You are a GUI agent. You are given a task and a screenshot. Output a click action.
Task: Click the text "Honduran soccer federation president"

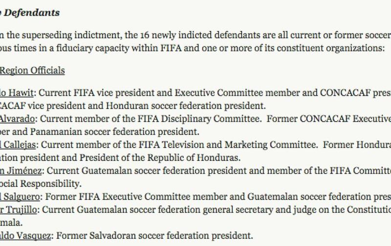(185, 106)
